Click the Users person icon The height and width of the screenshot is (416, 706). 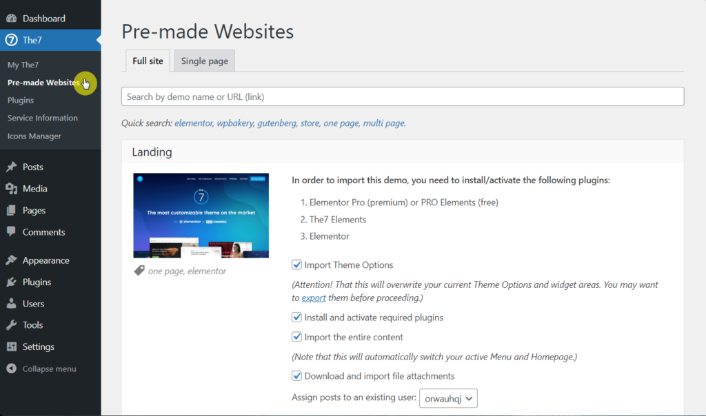(x=11, y=304)
